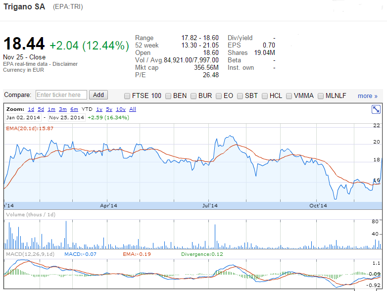Open the Disclaimer link
Image resolution: width=387 pixels, height=291 pixels.
(65, 64)
